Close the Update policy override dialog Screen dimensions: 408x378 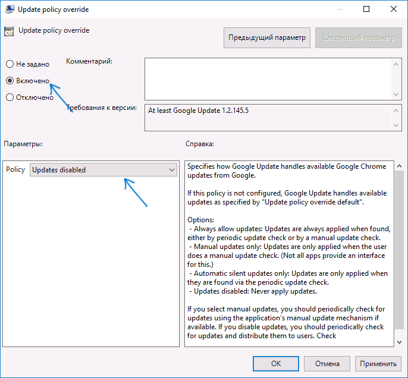coord(394,9)
